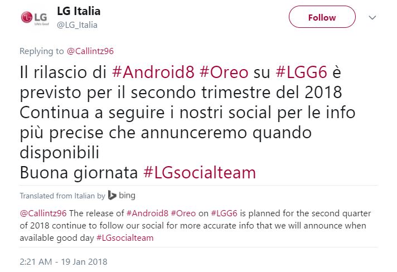Image resolution: width=397 pixels, height=272 pixels.
Task: Open the #LGG6 hashtag in the Italian tweet
Action: 301,72
